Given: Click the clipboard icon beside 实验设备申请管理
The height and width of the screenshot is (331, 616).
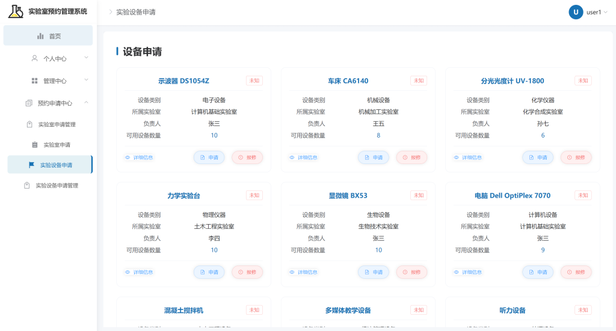Looking at the screenshot, I should (26, 185).
